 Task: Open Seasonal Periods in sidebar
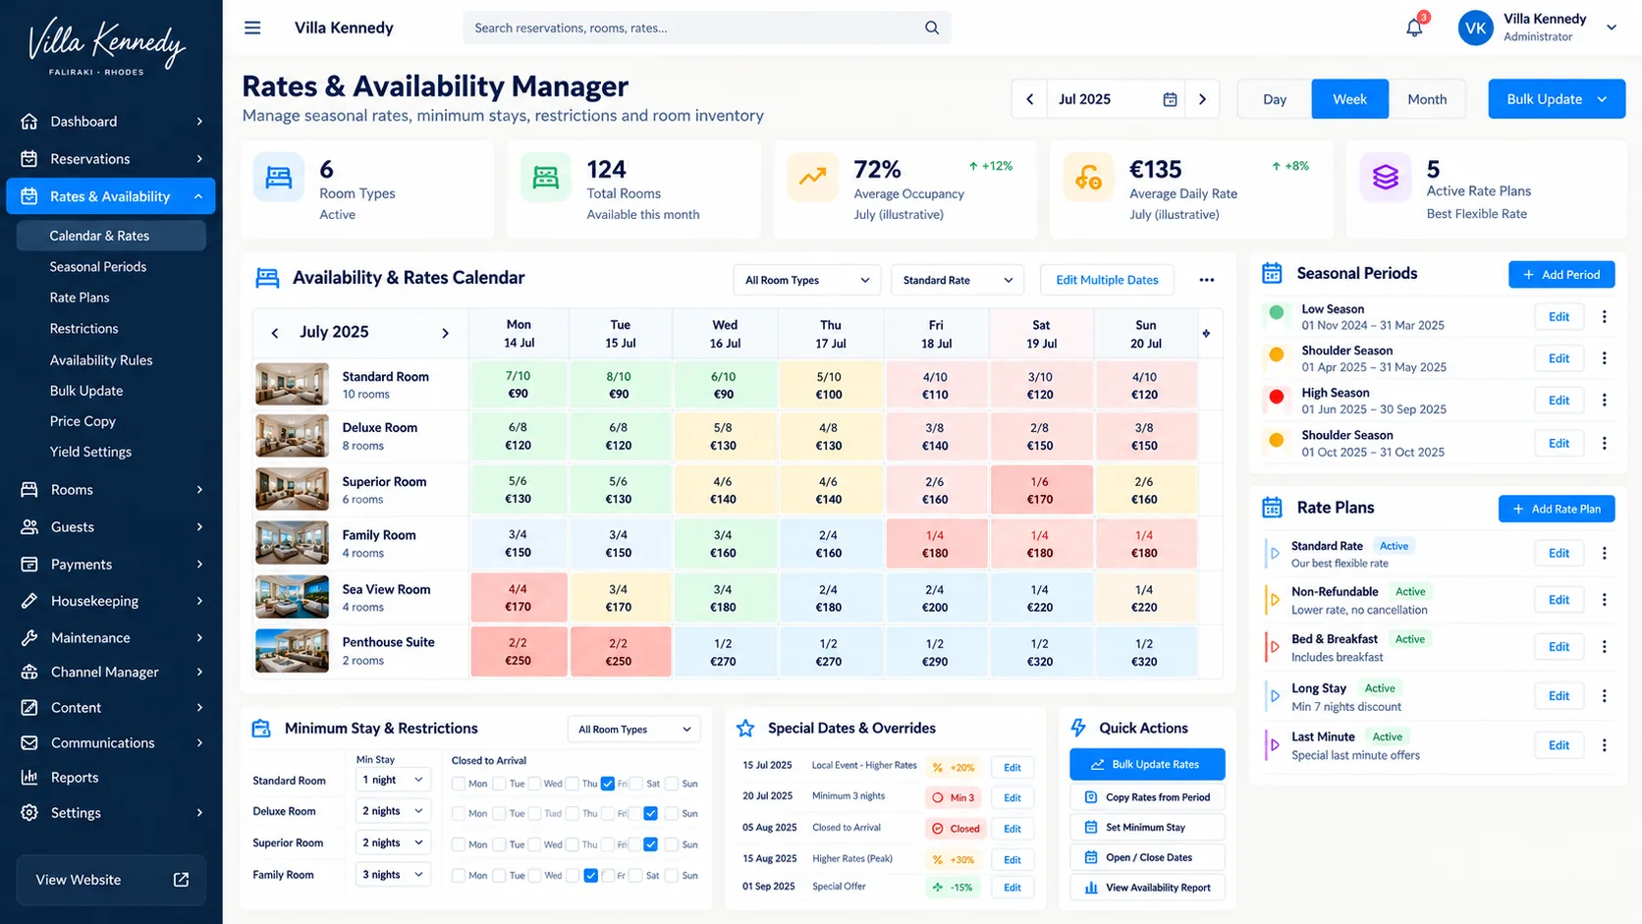[98, 266]
